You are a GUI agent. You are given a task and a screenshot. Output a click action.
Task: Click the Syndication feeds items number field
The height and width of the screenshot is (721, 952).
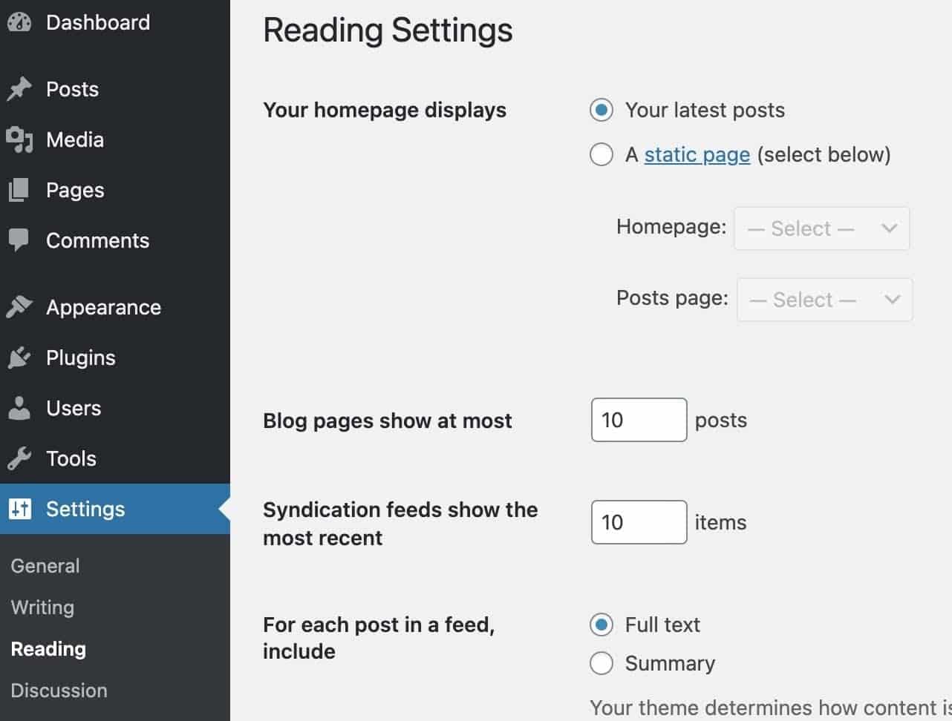pos(639,522)
